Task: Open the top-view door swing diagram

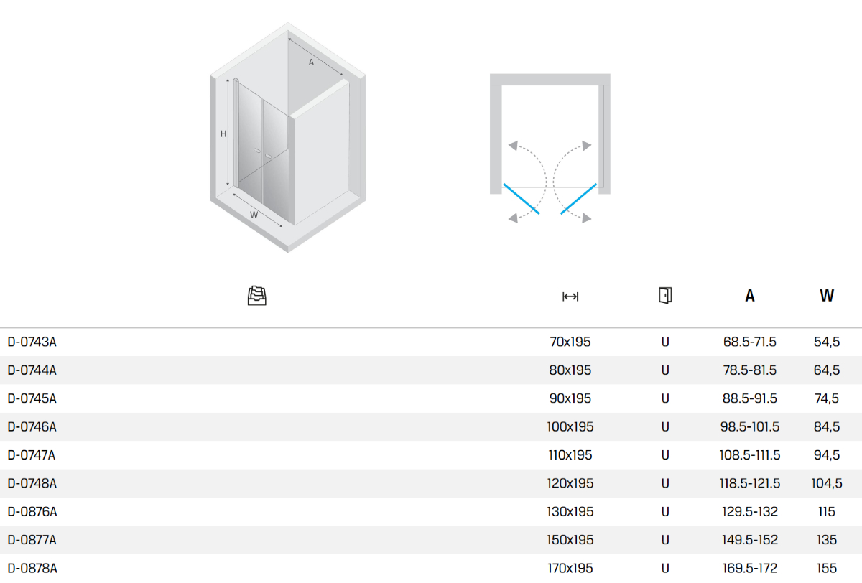Action: pos(550,147)
